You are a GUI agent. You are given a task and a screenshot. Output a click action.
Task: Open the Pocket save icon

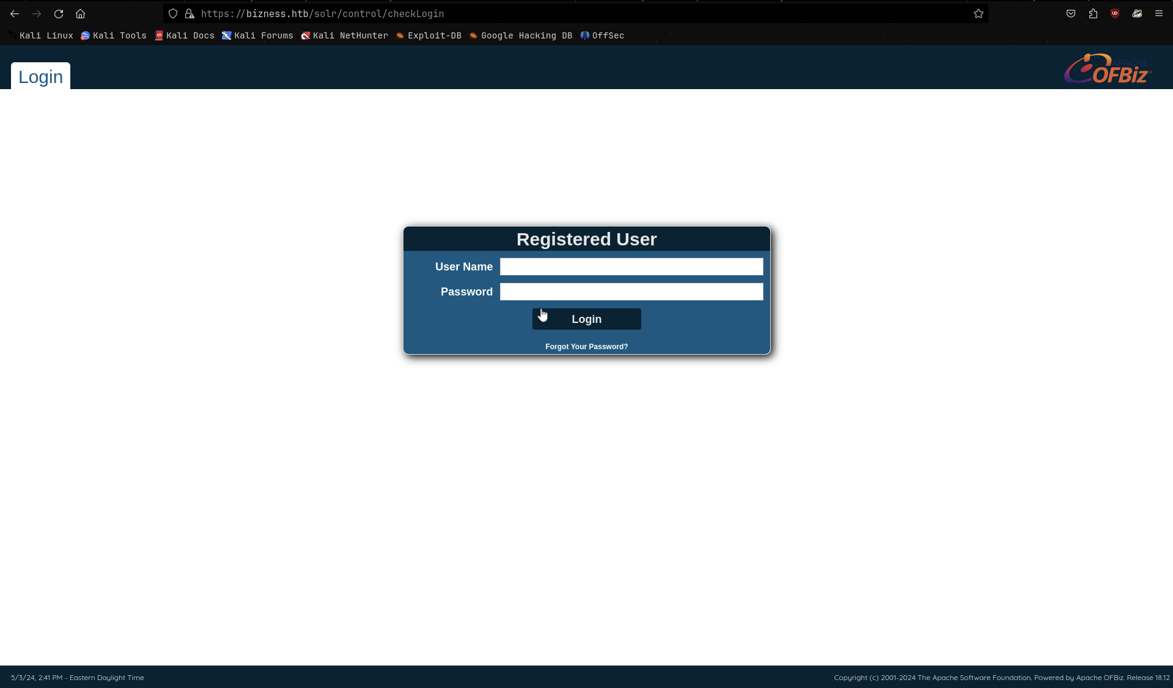click(1070, 13)
